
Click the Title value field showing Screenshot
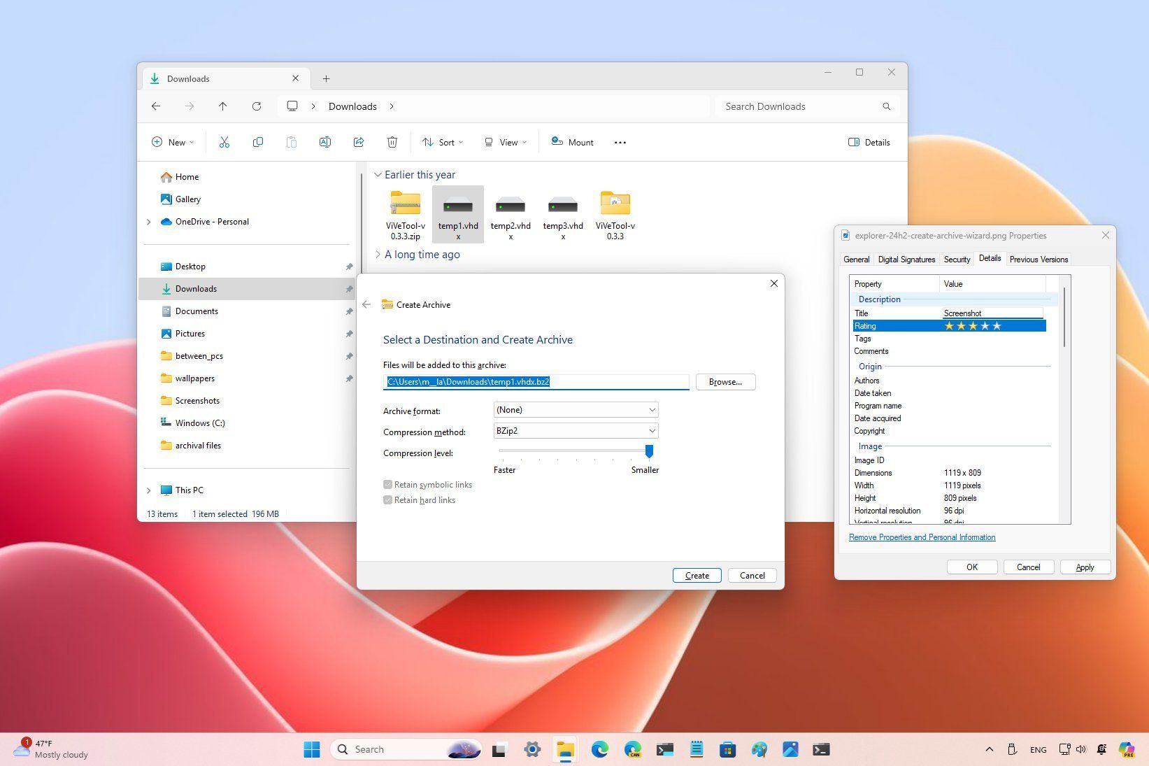[x=993, y=313]
